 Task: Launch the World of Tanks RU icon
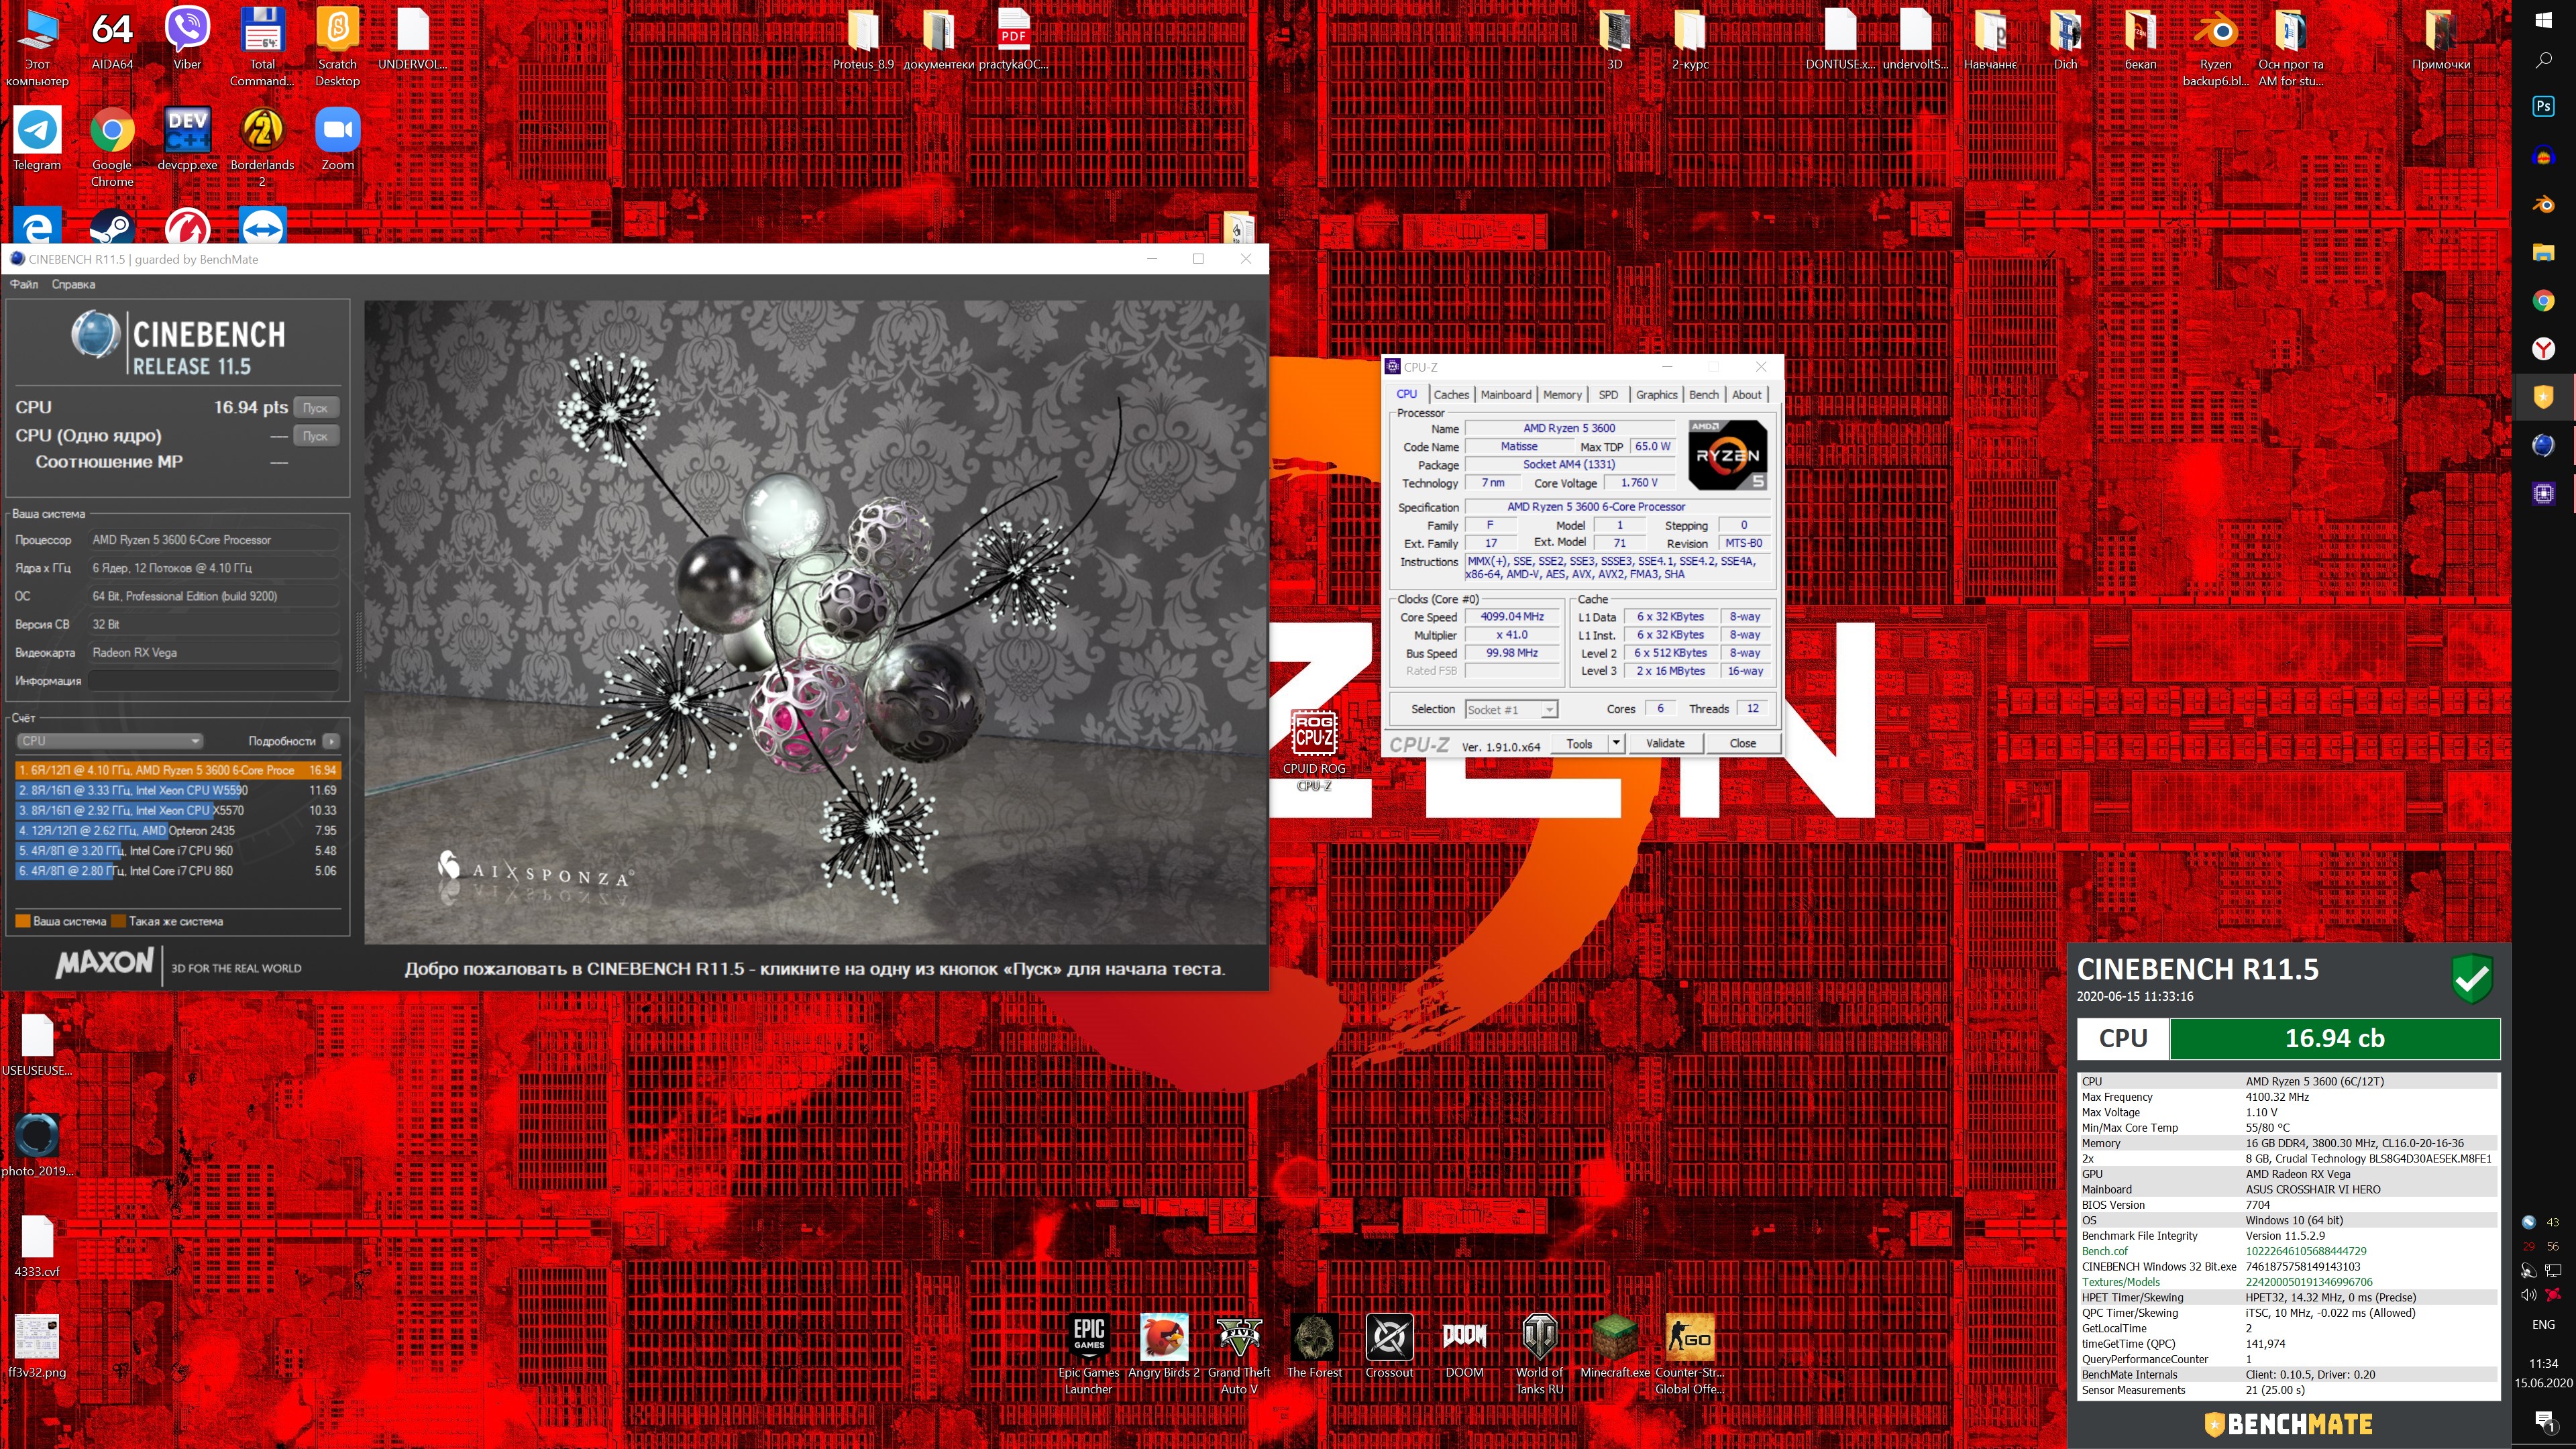1539,1354
